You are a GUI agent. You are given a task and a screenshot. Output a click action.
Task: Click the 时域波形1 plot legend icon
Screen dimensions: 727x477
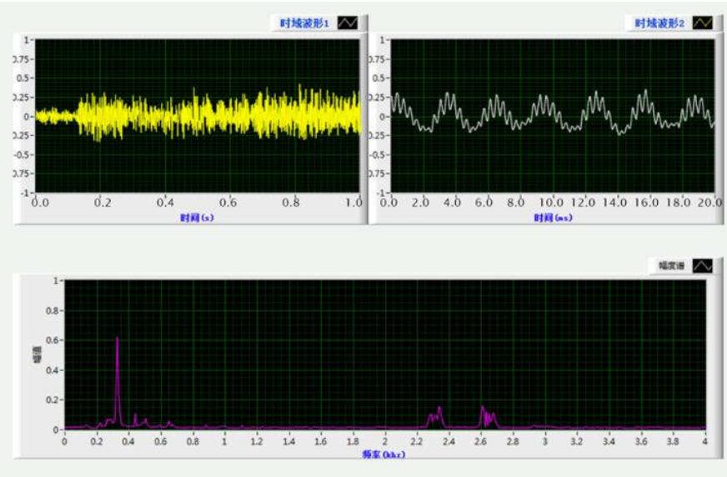(x=345, y=24)
